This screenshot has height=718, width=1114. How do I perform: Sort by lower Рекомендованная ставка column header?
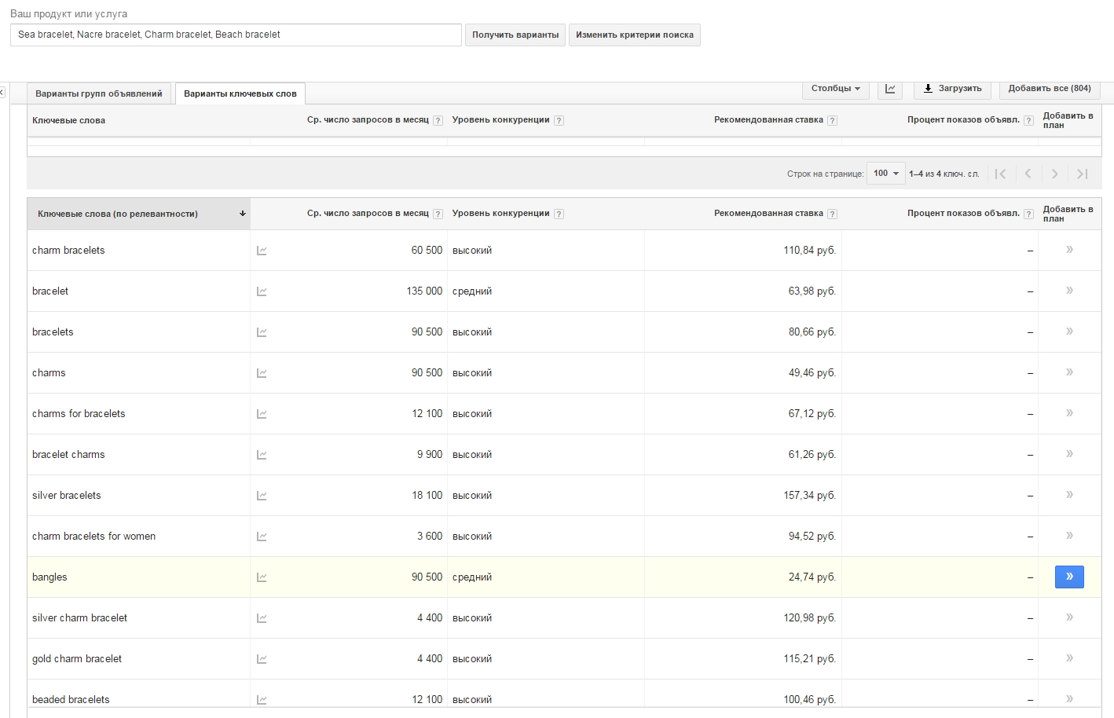tap(768, 214)
